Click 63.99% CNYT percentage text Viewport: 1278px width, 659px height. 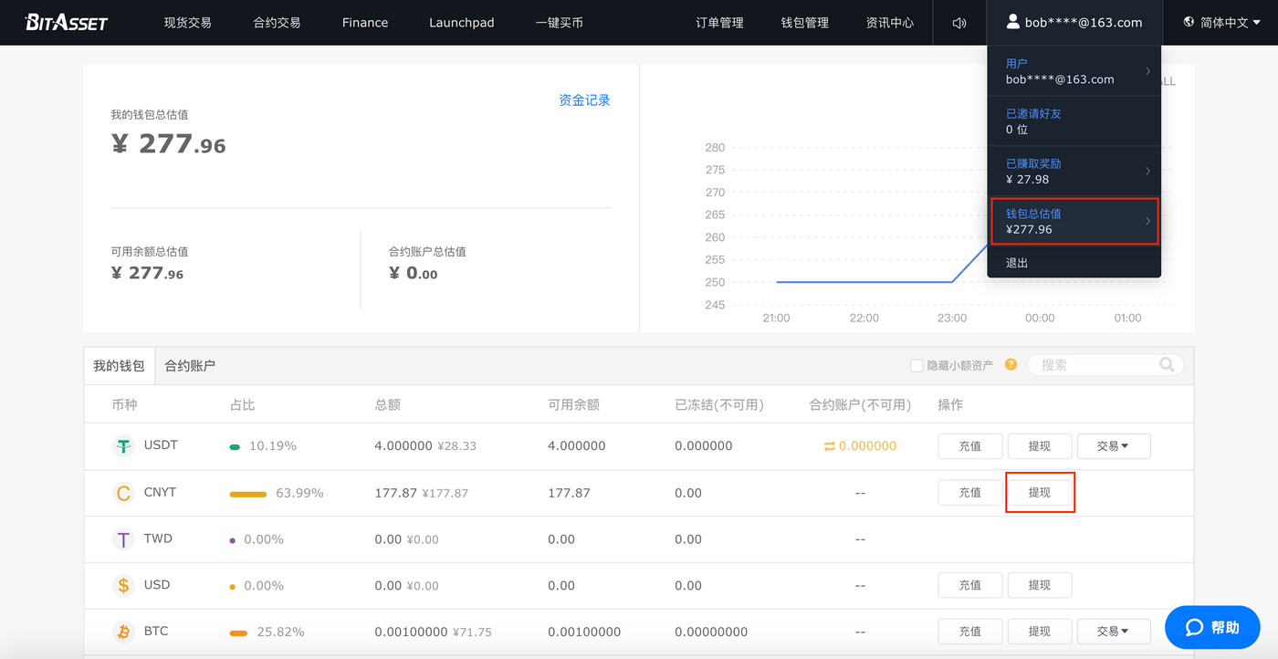tap(299, 493)
